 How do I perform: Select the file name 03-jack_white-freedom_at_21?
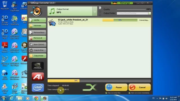(x=73, y=20)
